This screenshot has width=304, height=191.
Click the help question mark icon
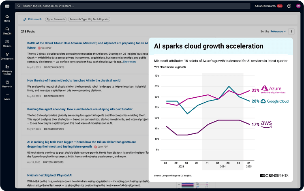[x=289, y=6]
